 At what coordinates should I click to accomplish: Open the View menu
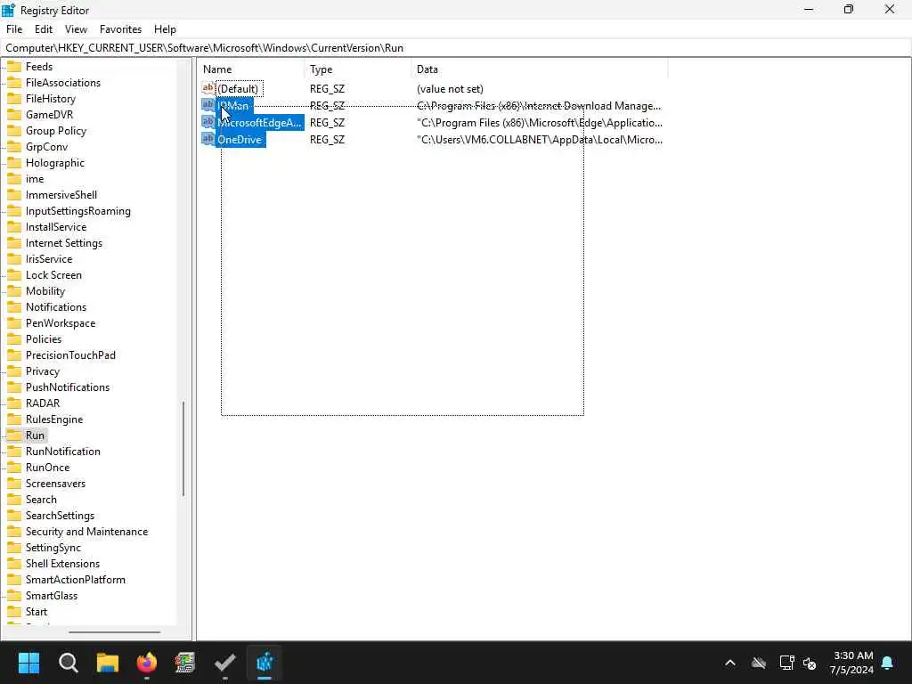pyautogui.click(x=76, y=29)
